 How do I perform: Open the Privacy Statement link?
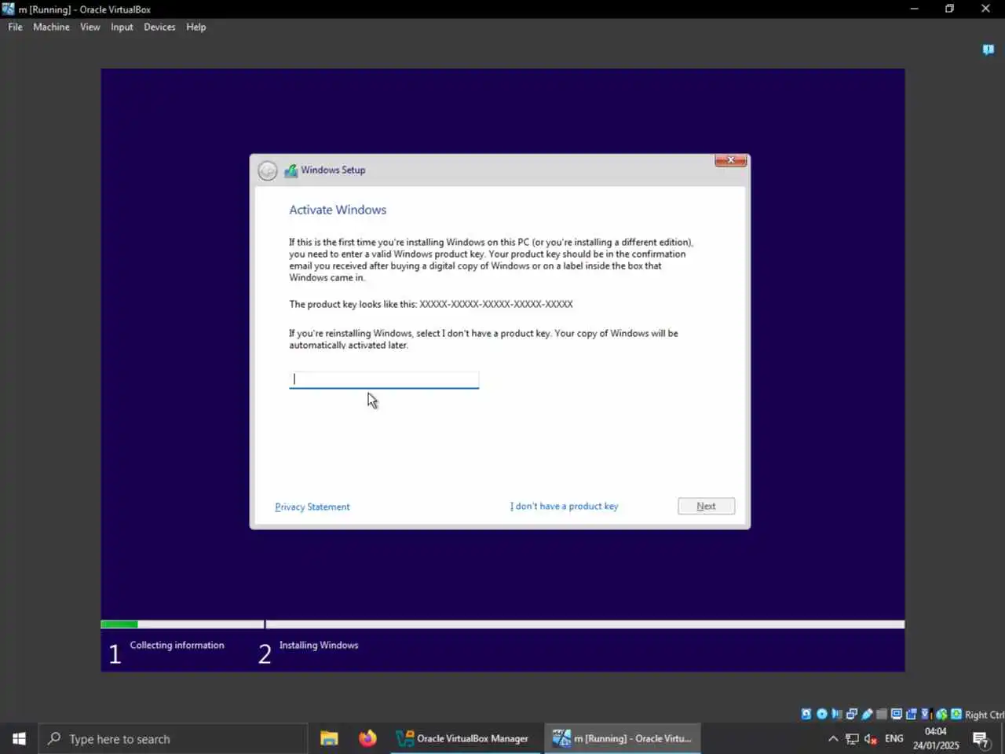pos(312,507)
